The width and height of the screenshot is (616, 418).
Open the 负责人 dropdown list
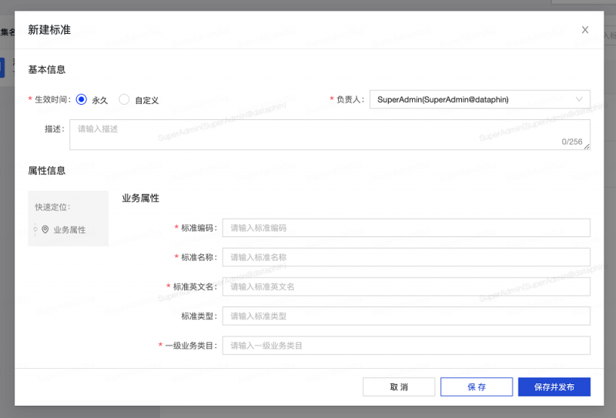(x=479, y=99)
